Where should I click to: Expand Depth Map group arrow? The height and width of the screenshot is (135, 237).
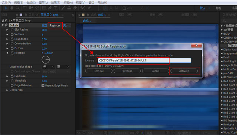pos(7,90)
